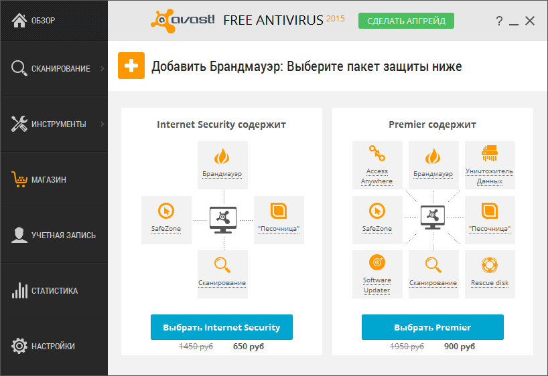Open Учетная запись in sidebar

(x=54, y=235)
